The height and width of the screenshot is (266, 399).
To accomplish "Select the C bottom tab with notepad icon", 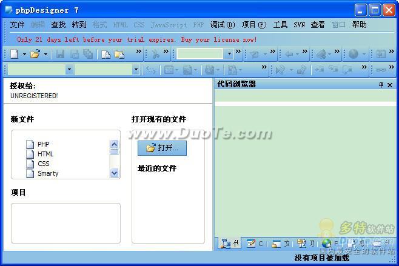I will coord(255,244).
